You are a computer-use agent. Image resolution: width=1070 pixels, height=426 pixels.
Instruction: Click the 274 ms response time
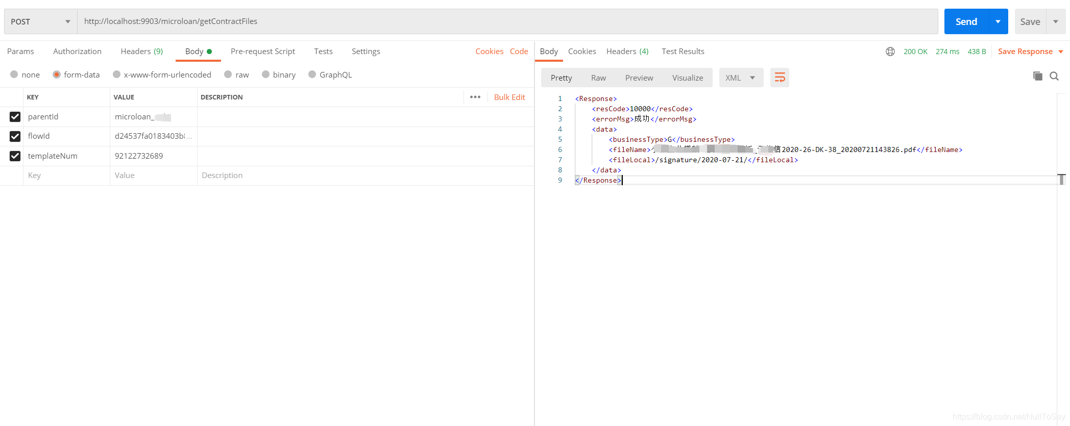pyautogui.click(x=947, y=52)
